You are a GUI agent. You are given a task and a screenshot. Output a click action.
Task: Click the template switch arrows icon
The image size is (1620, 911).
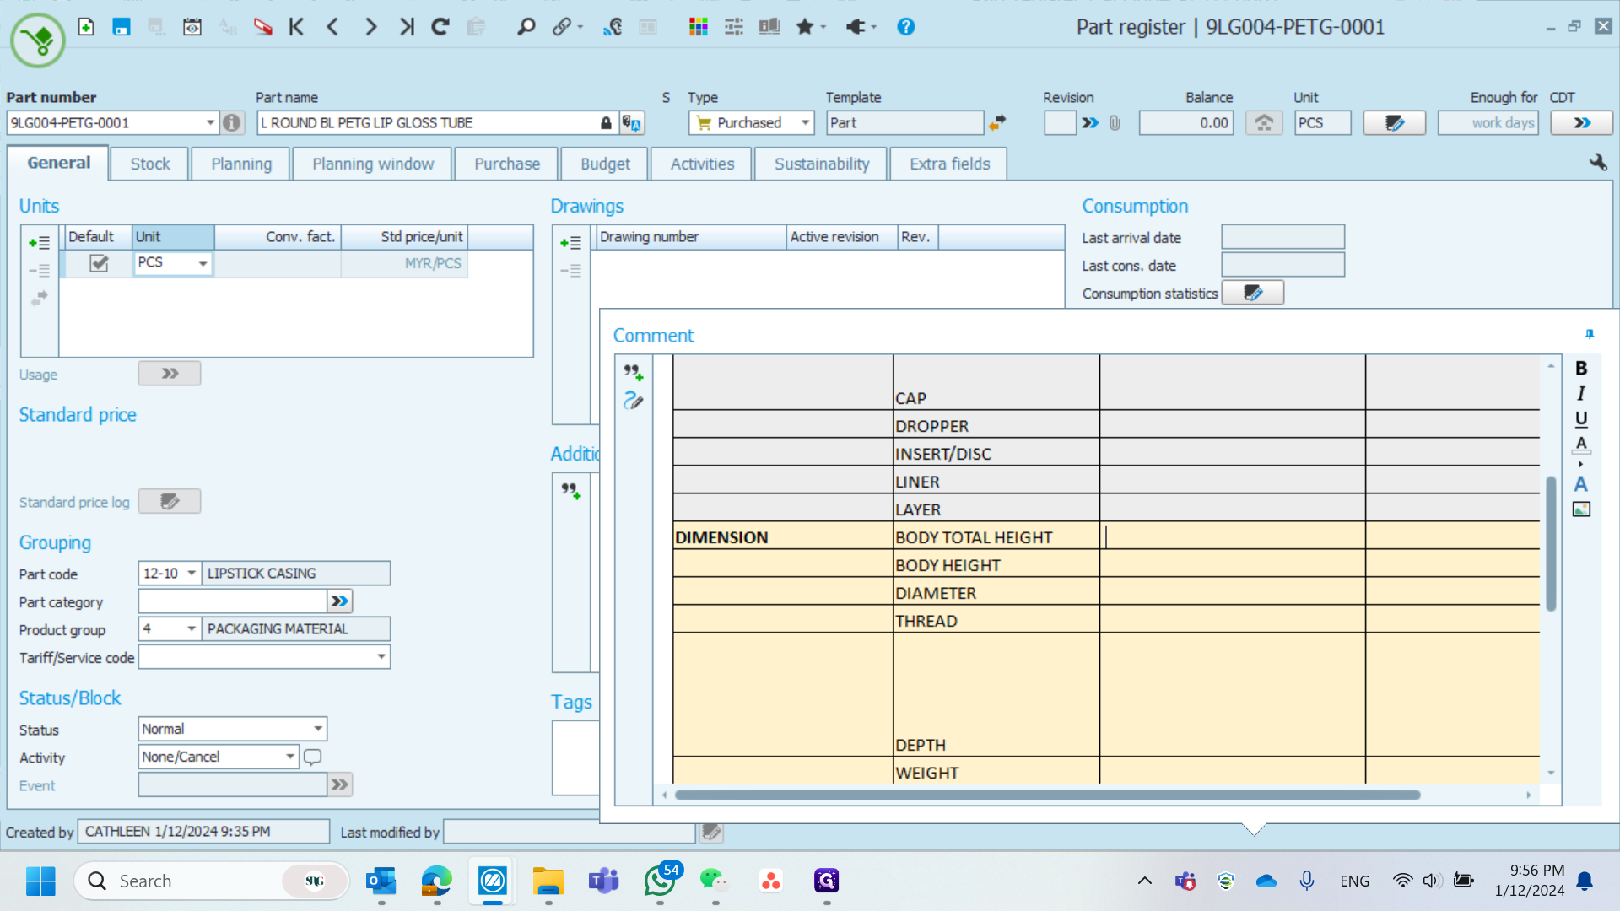click(997, 123)
